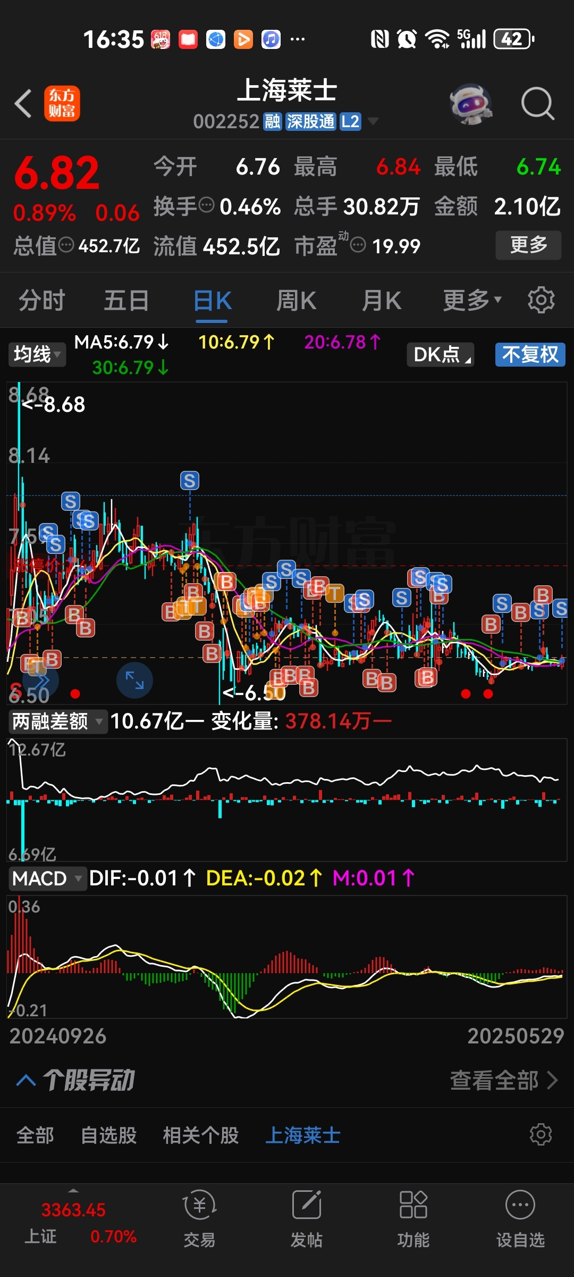Expand the stock name dropdown triangle
The height and width of the screenshot is (1277, 574).
pos(373,121)
